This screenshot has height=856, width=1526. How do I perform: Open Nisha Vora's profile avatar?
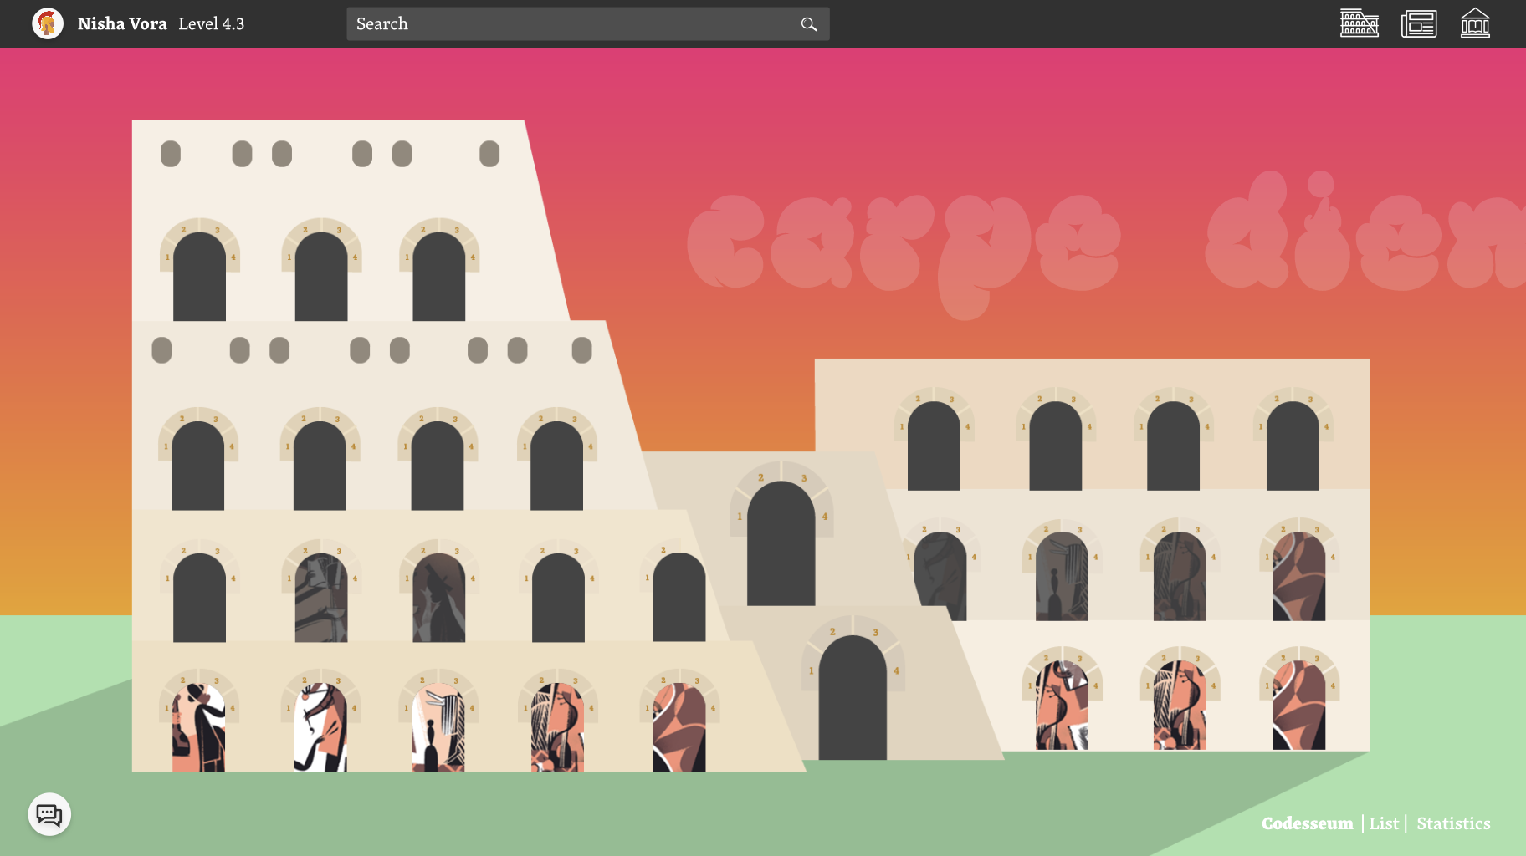coord(48,23)
